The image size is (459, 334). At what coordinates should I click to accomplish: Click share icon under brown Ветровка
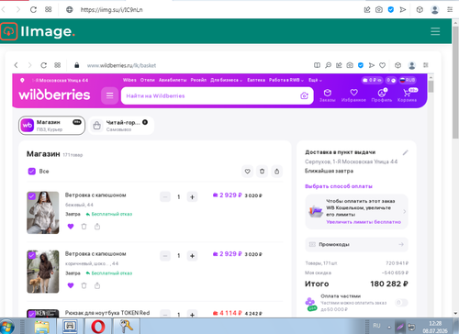(x=97, y=285)
